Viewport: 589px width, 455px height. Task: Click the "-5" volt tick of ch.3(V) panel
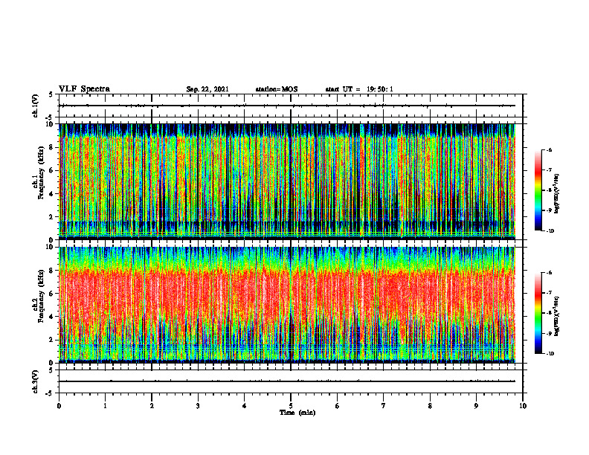(50, 393)
